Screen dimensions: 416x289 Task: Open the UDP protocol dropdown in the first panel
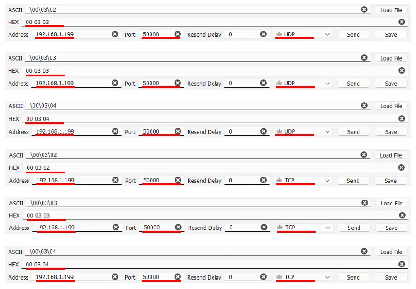click(x=303, y=34)
